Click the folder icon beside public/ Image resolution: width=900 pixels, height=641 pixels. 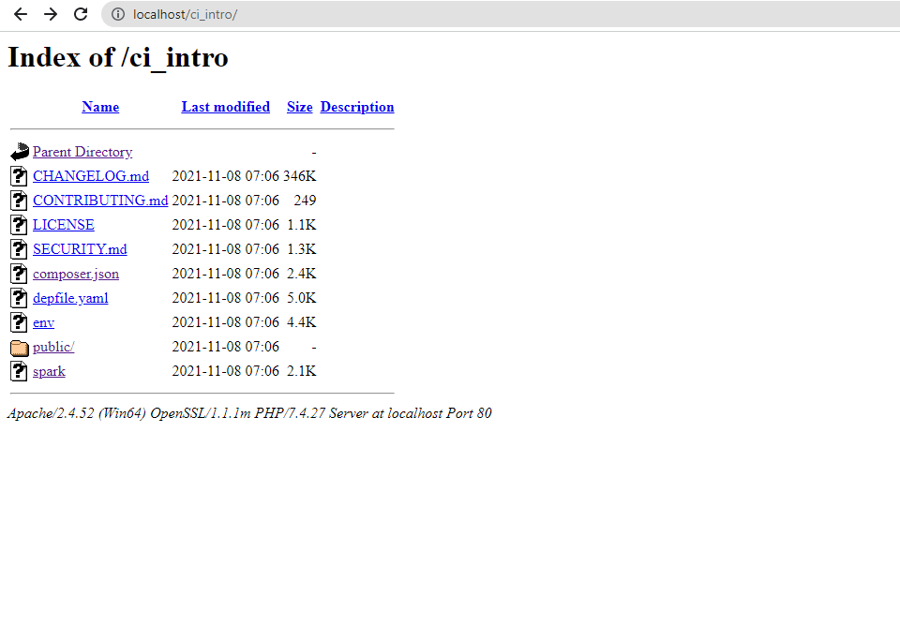[20, 347]
